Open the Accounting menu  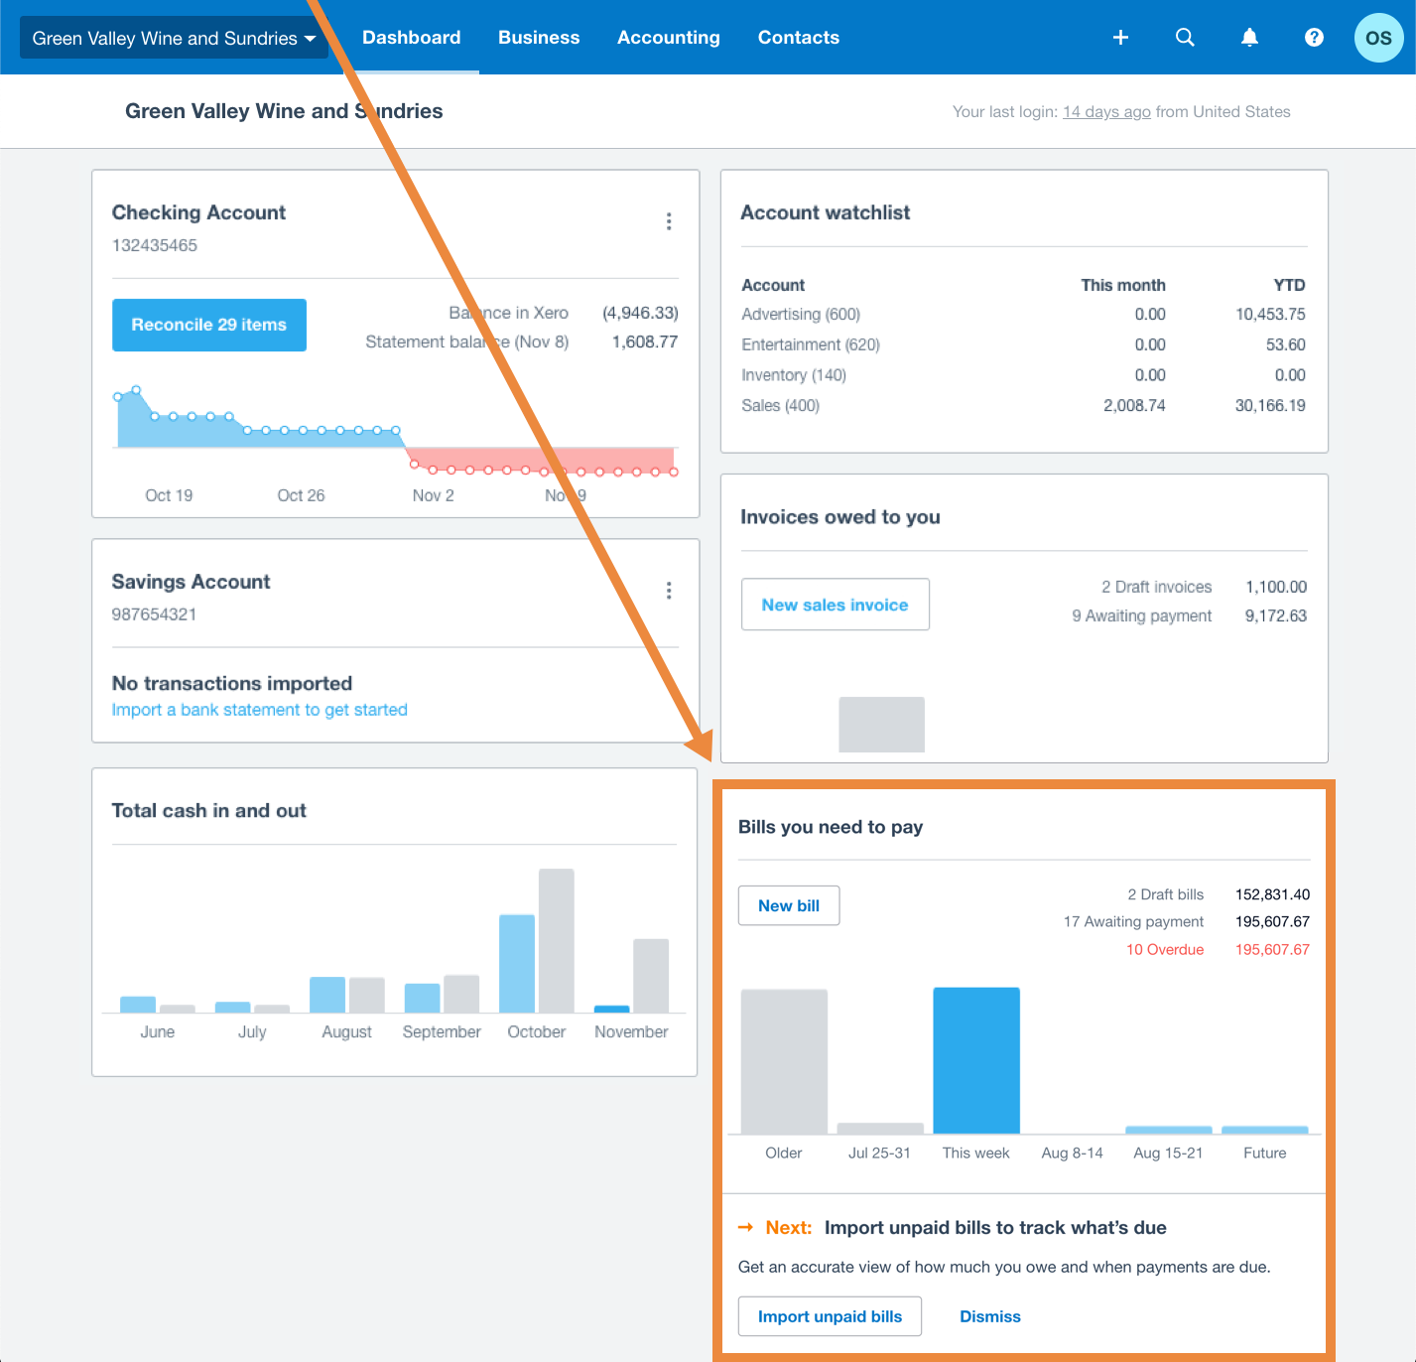coord(669,38)
